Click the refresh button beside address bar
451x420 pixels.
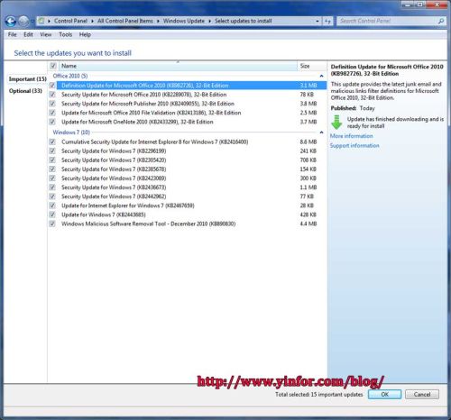coord(327,21)
